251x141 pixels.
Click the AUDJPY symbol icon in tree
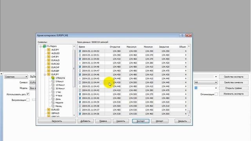pyautogui.click(x=49, y=50)
